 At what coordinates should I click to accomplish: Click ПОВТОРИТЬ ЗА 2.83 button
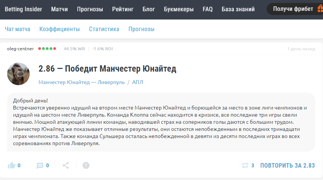(x=288, y=165)
